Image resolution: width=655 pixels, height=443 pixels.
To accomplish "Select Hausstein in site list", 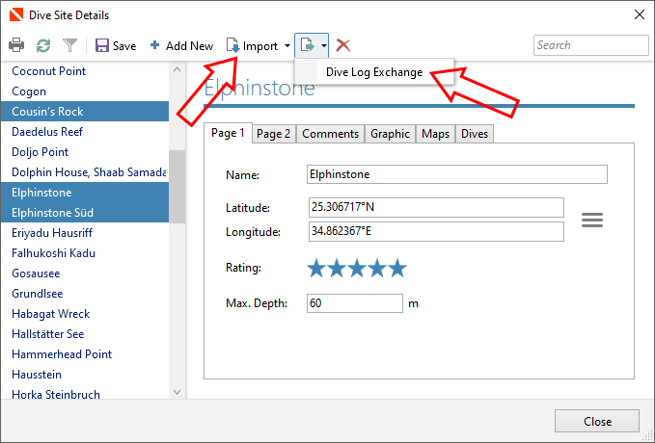I will (x=85, y=375).
